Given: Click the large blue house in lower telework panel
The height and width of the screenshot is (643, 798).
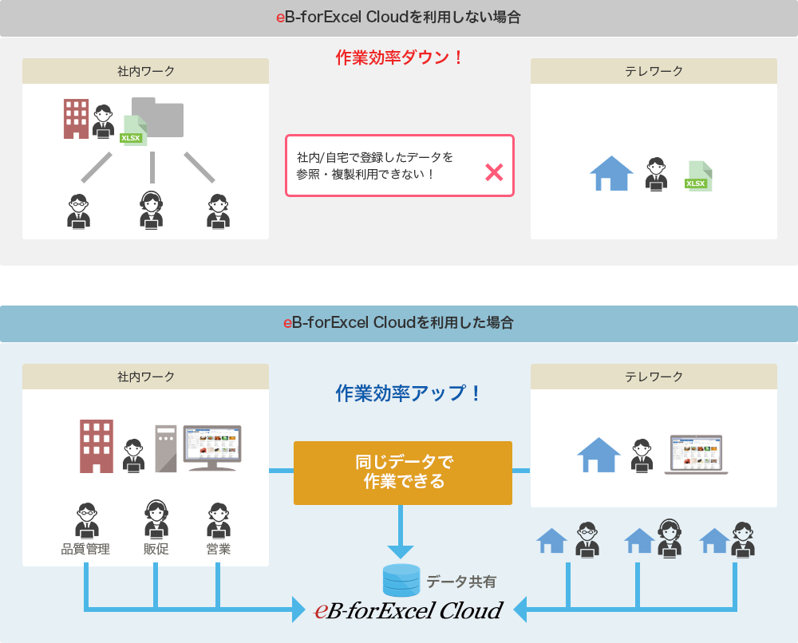Looking at the screenshot, I should [x=598, y=455].
